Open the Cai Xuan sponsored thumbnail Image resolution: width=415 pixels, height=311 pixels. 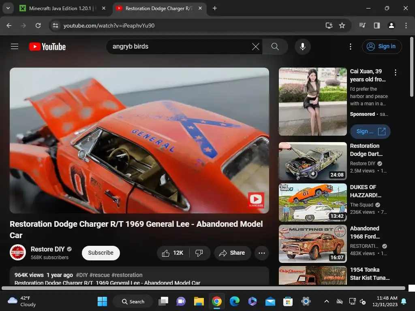tap(313, 102)
